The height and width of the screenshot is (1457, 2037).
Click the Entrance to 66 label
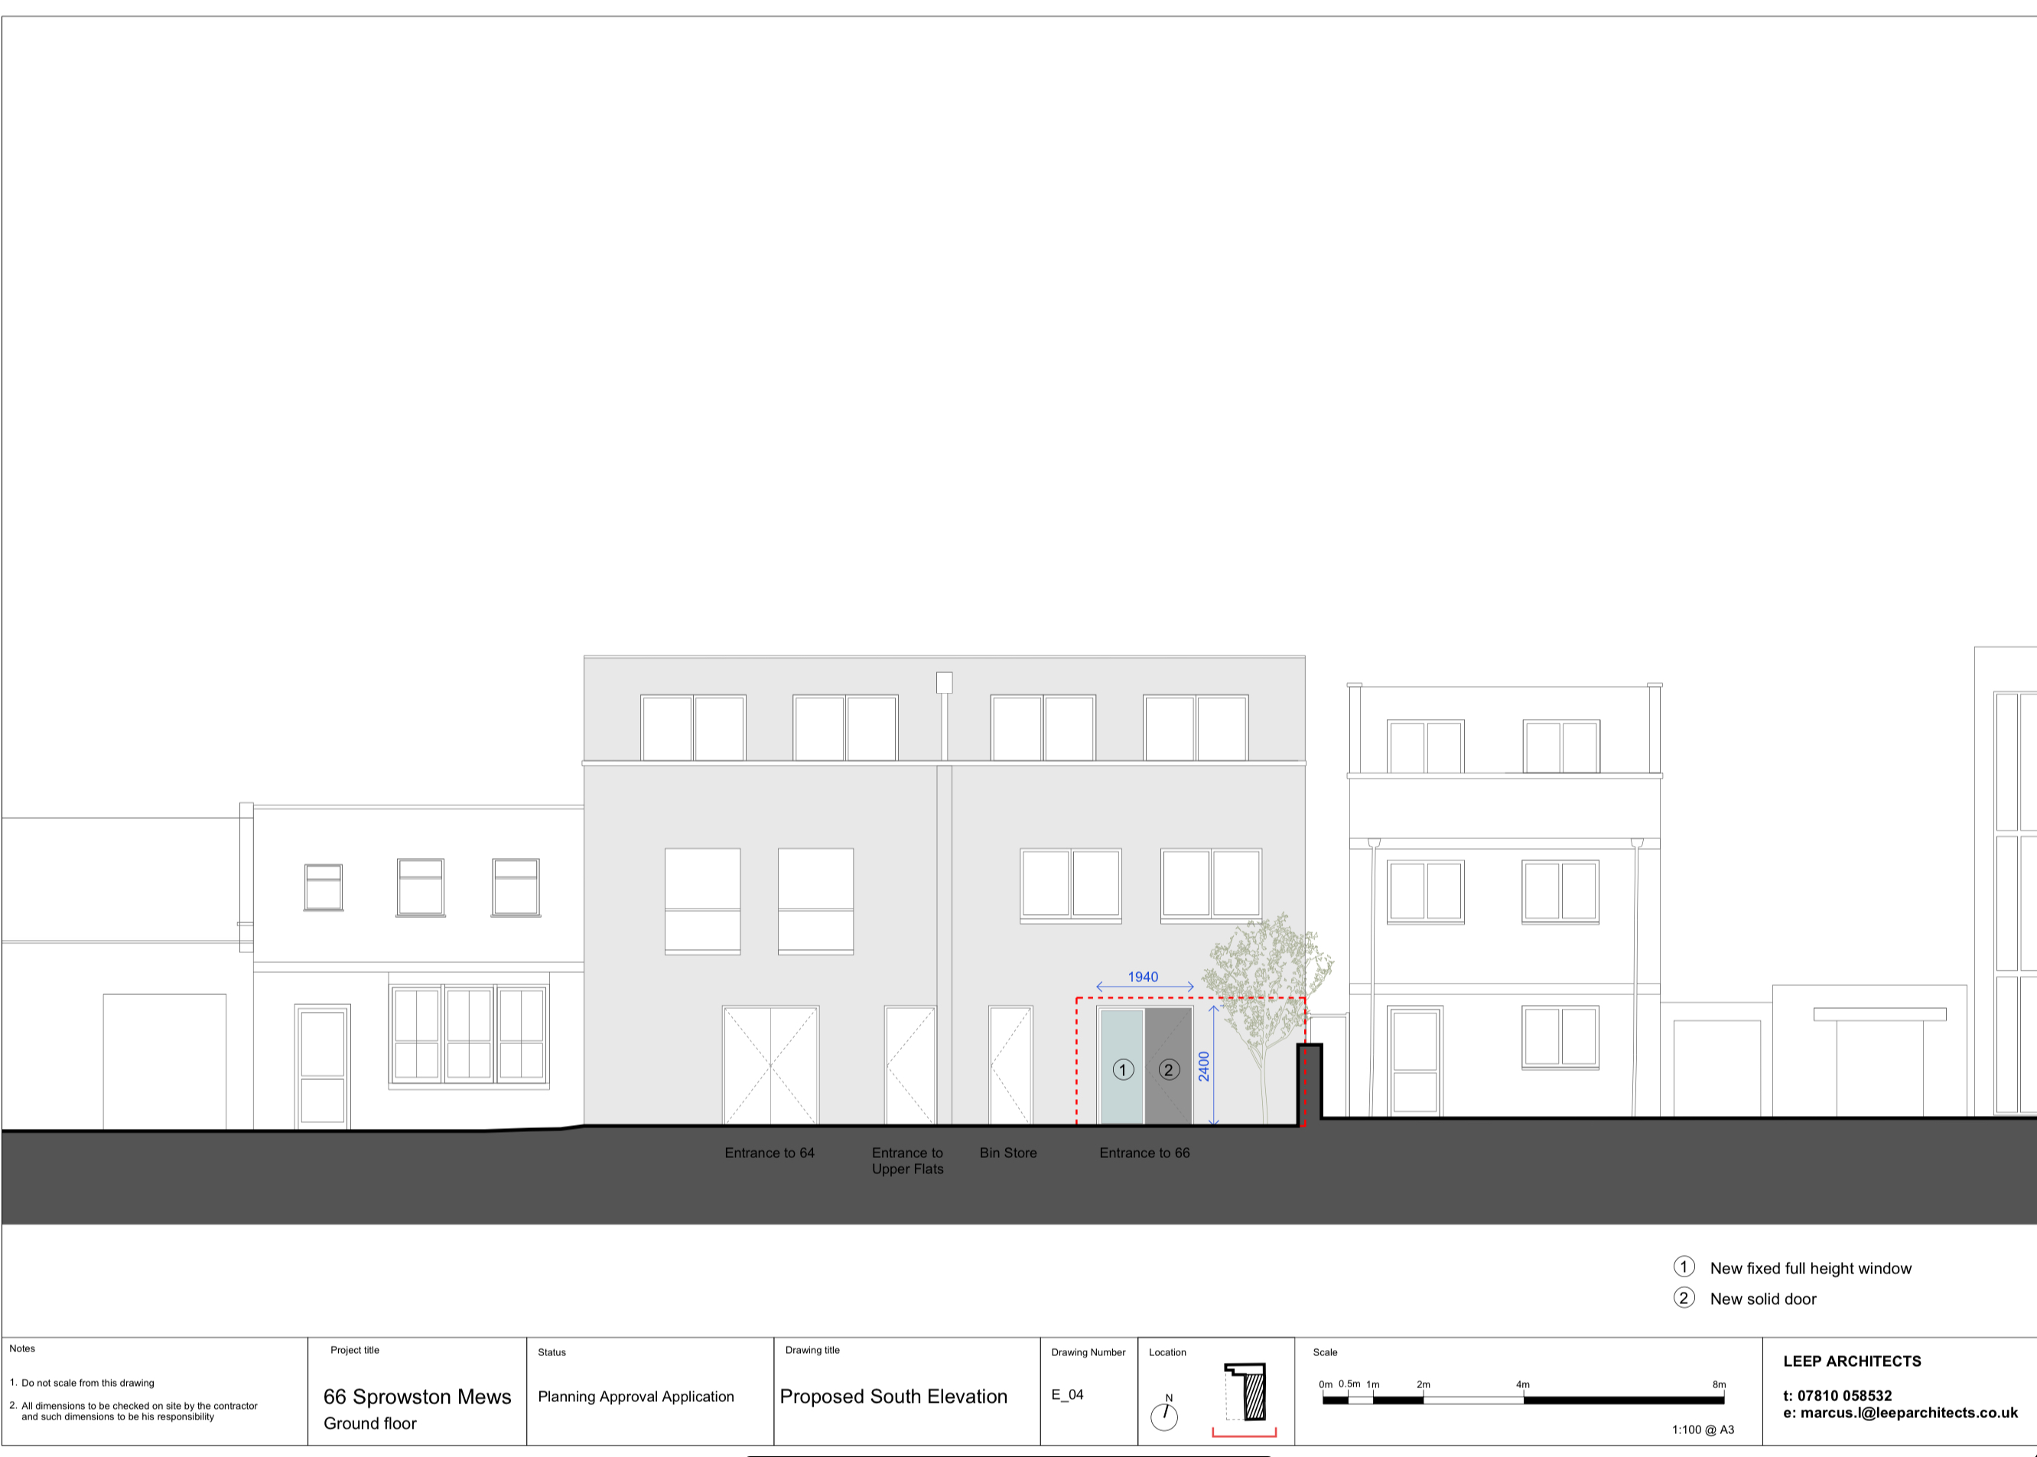(x=1144, y=1153)
